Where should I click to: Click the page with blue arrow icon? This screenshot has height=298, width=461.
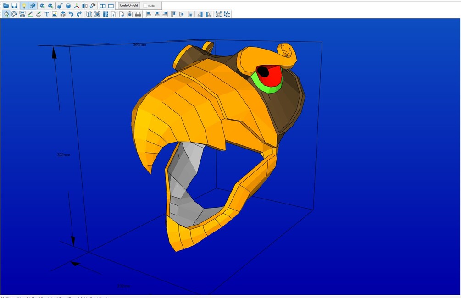click(x=122, y=14)
